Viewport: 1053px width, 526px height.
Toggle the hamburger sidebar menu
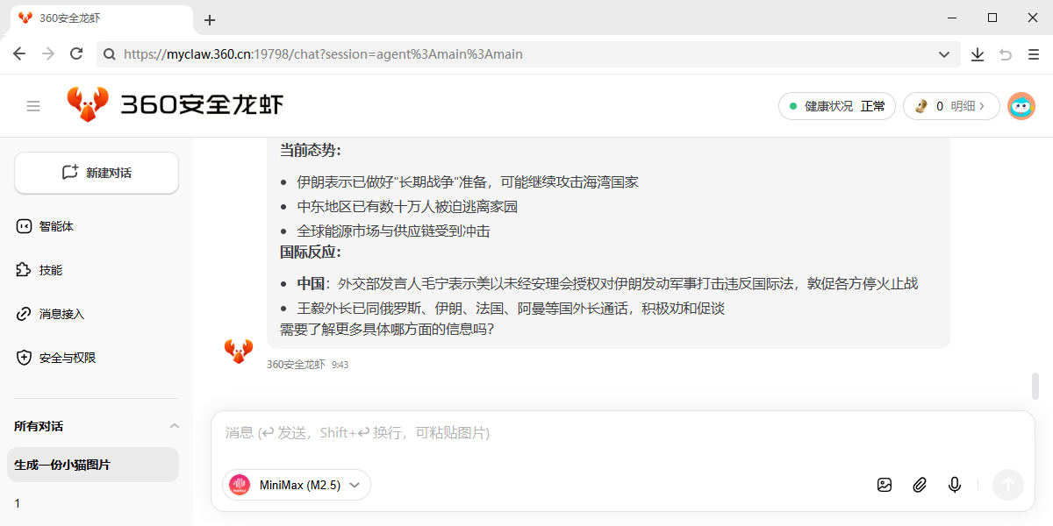33,106
